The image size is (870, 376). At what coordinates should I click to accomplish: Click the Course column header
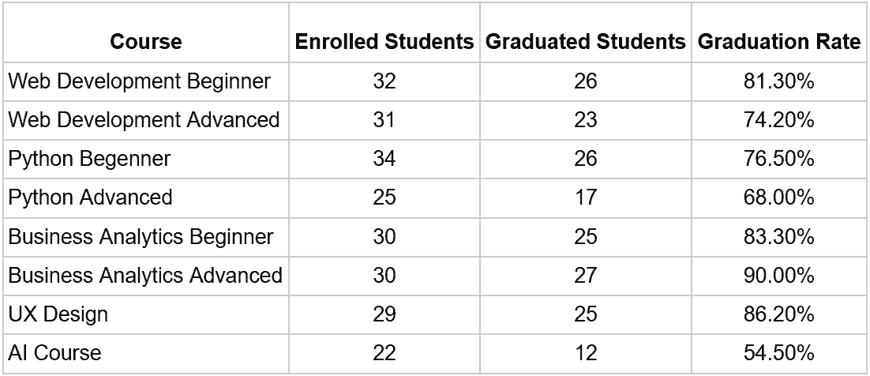[146, 41]
